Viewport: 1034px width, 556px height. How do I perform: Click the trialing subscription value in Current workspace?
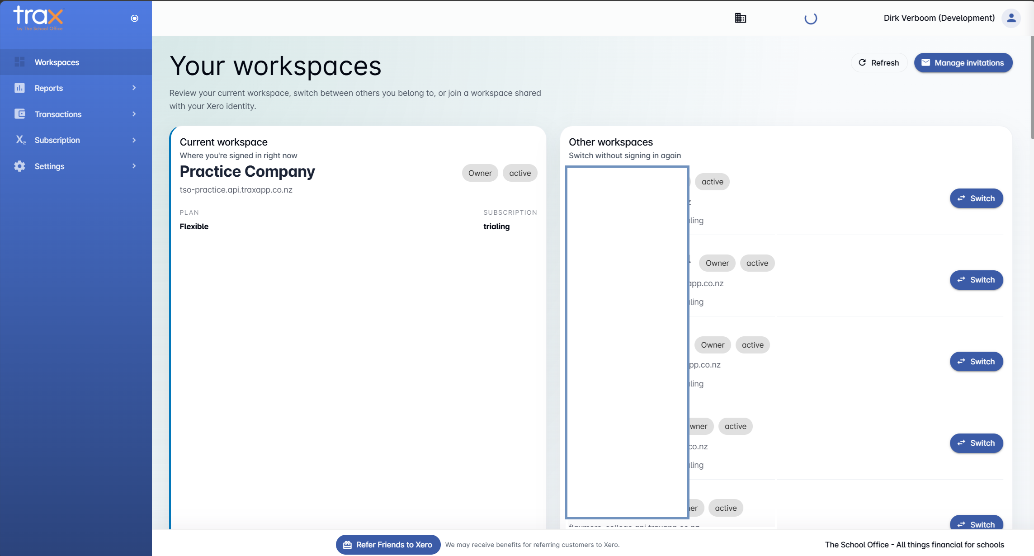click(x=496, y=226)
